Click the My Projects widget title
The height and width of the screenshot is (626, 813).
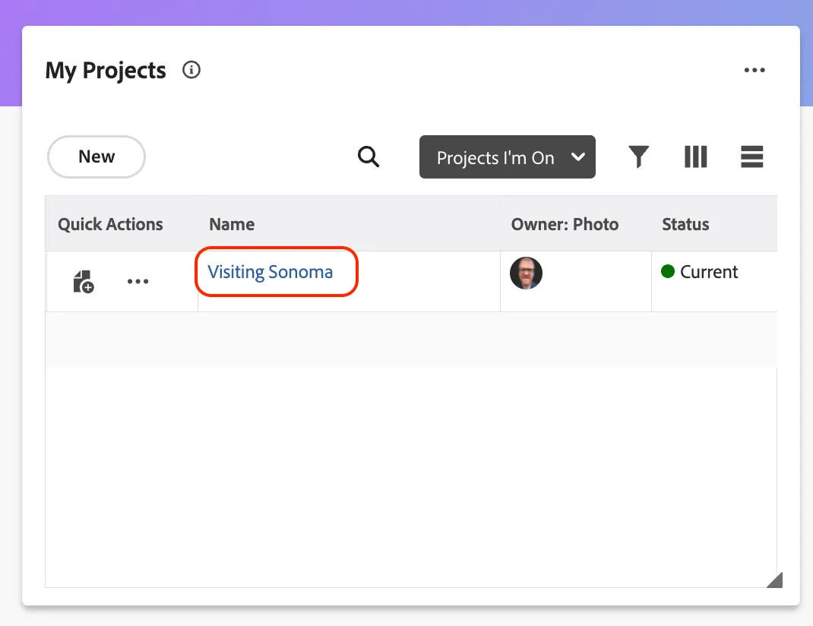[x=106, y=71]
